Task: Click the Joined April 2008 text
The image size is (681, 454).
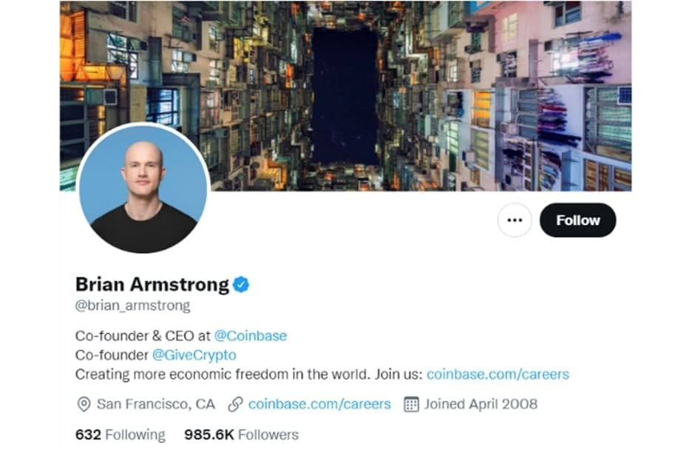Action: point(481,404)
